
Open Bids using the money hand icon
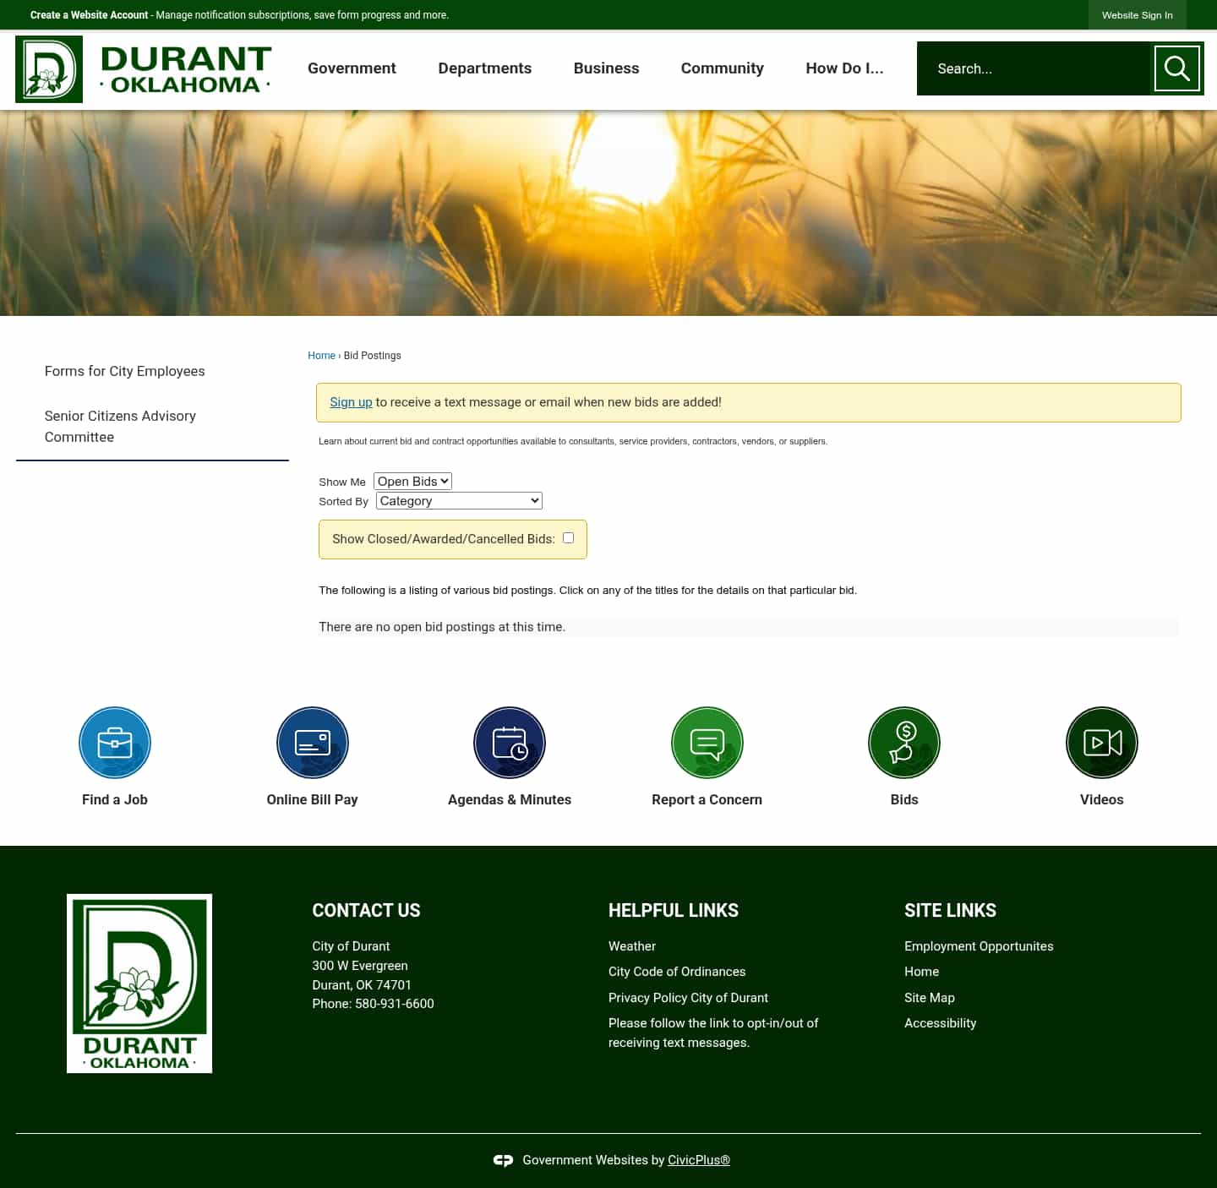coord(903,742)
